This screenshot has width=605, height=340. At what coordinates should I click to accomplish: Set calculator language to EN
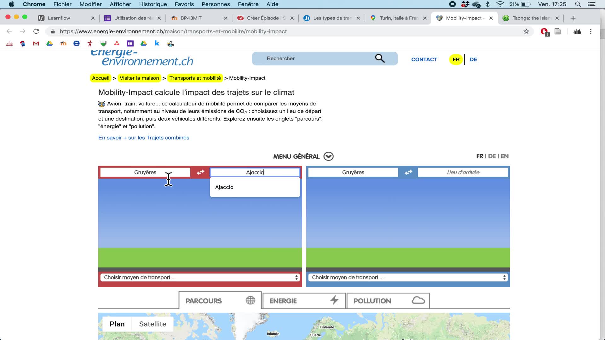[504, 156]
